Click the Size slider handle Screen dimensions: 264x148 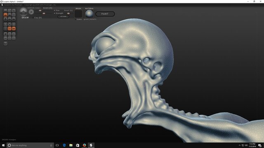(40, 11)
